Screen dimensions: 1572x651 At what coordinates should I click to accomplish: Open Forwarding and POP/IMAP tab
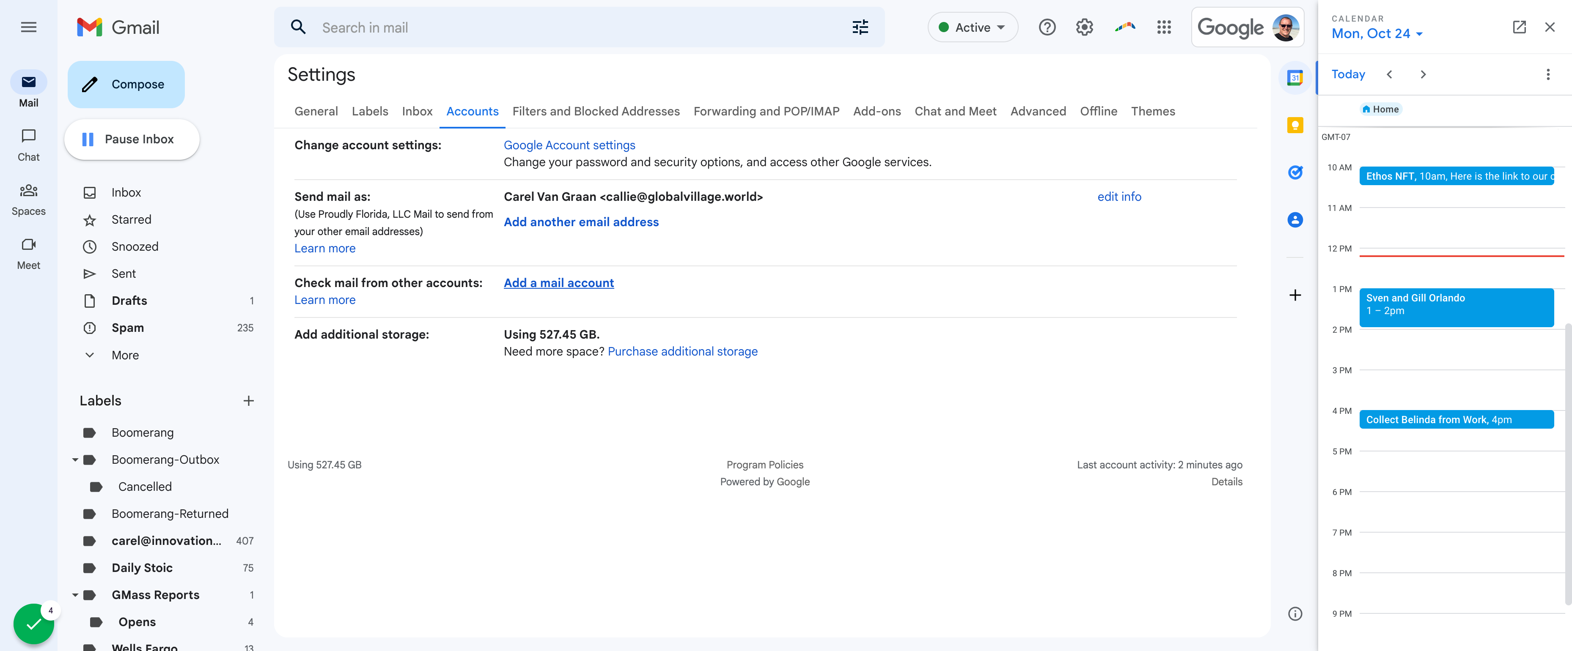(766, 112)
